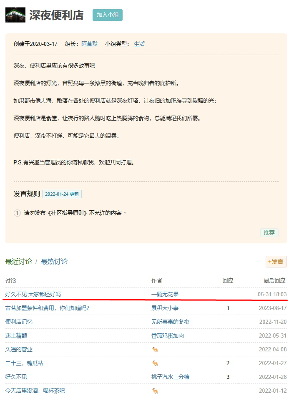Click the 作者 column header
The image size is (294, 396).
click(157, 280)
